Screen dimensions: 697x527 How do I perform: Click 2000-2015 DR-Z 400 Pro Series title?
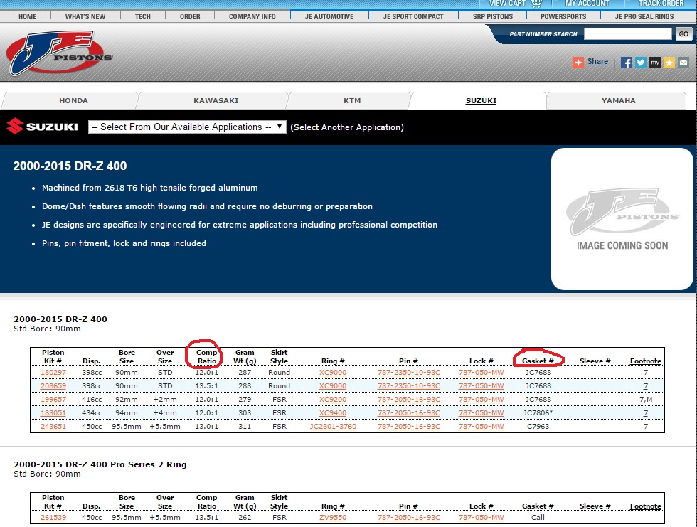click(x=100, y=464)
